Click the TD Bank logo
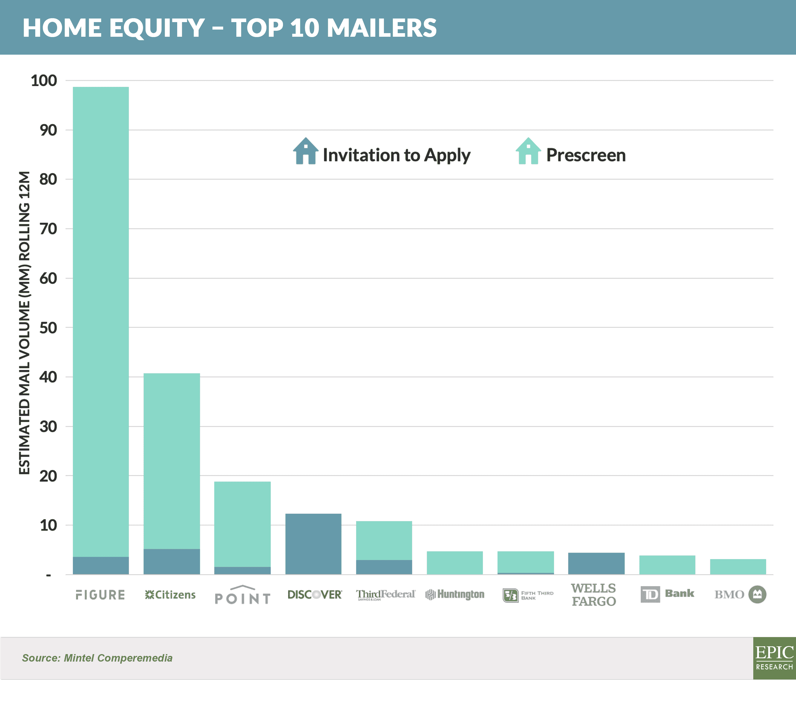Image resolution: width=796 pixels, height=701 pixels. [668, 594]
